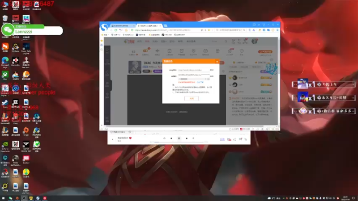
Task: Go back with the browser back arrow
Action: coord(111,30)
